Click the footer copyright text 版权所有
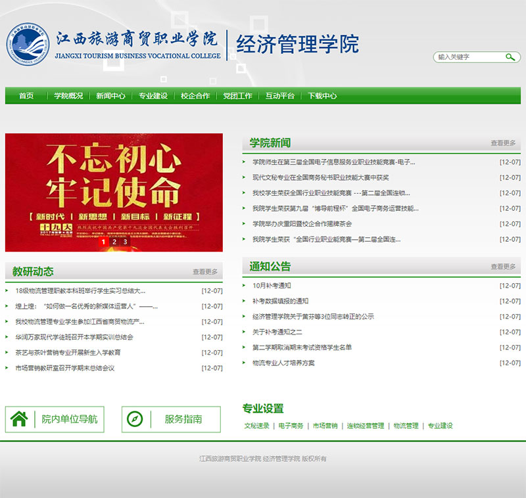The width and height of the screenshot is (526, 498). coord(314,459)
